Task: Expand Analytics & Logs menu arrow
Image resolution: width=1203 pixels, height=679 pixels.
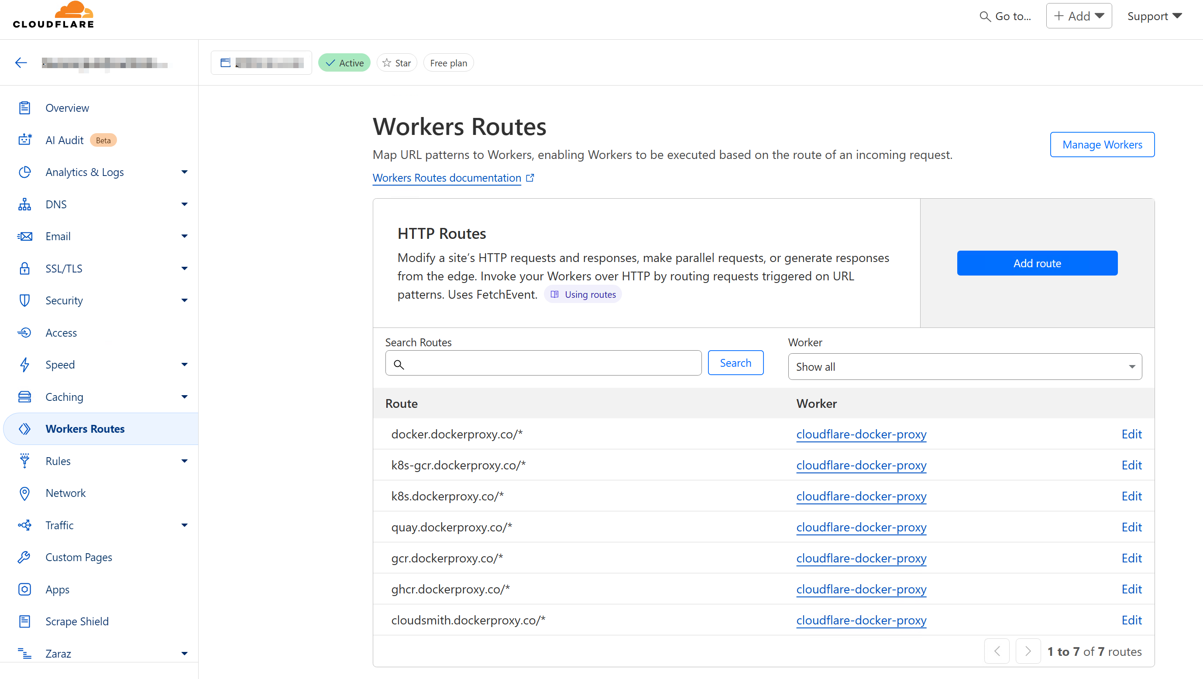Action: [185, 172]
